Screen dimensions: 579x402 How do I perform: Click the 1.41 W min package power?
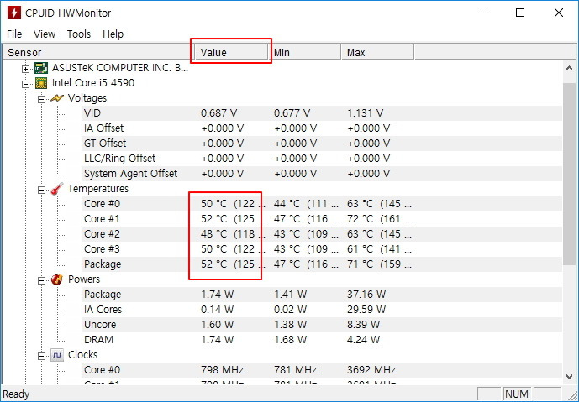(x=290, y=295)
